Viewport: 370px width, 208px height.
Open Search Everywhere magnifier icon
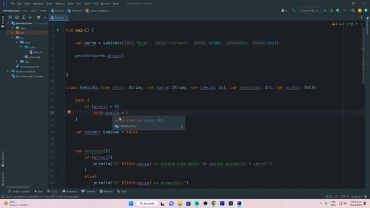tap(353, 10)
